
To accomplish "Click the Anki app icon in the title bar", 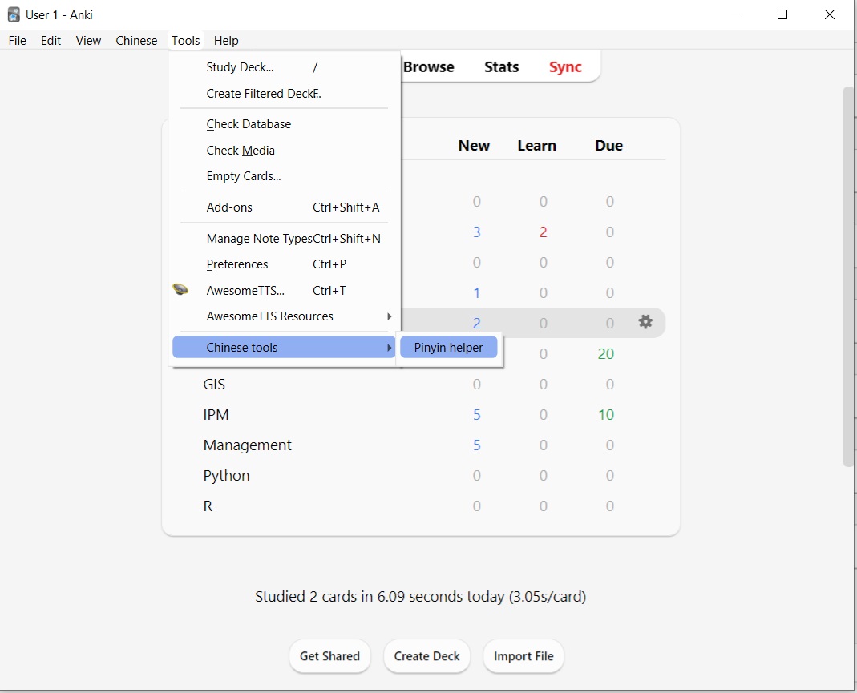I will [14, 14].
